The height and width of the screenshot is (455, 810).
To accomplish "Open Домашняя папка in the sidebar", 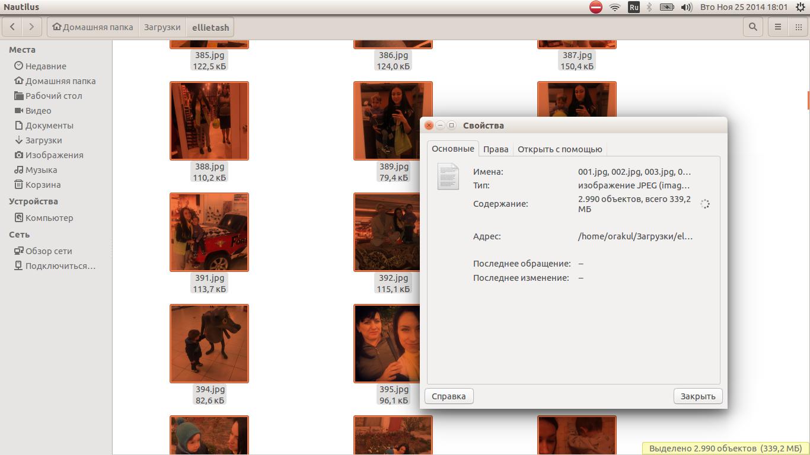I will coord(56,81).
